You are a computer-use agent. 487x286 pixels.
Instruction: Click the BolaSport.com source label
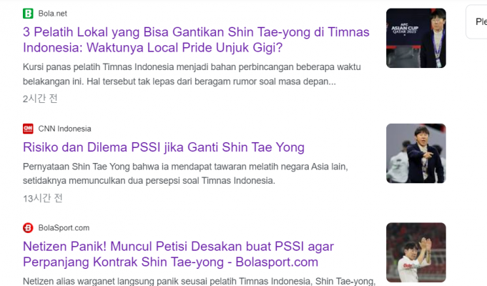pyautogui.click(x=64, y=227)
